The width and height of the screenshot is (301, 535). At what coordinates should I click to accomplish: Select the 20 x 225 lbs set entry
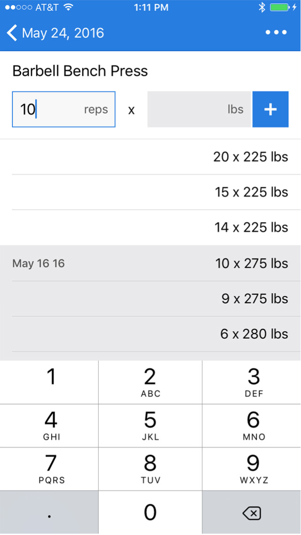point(251,157)
